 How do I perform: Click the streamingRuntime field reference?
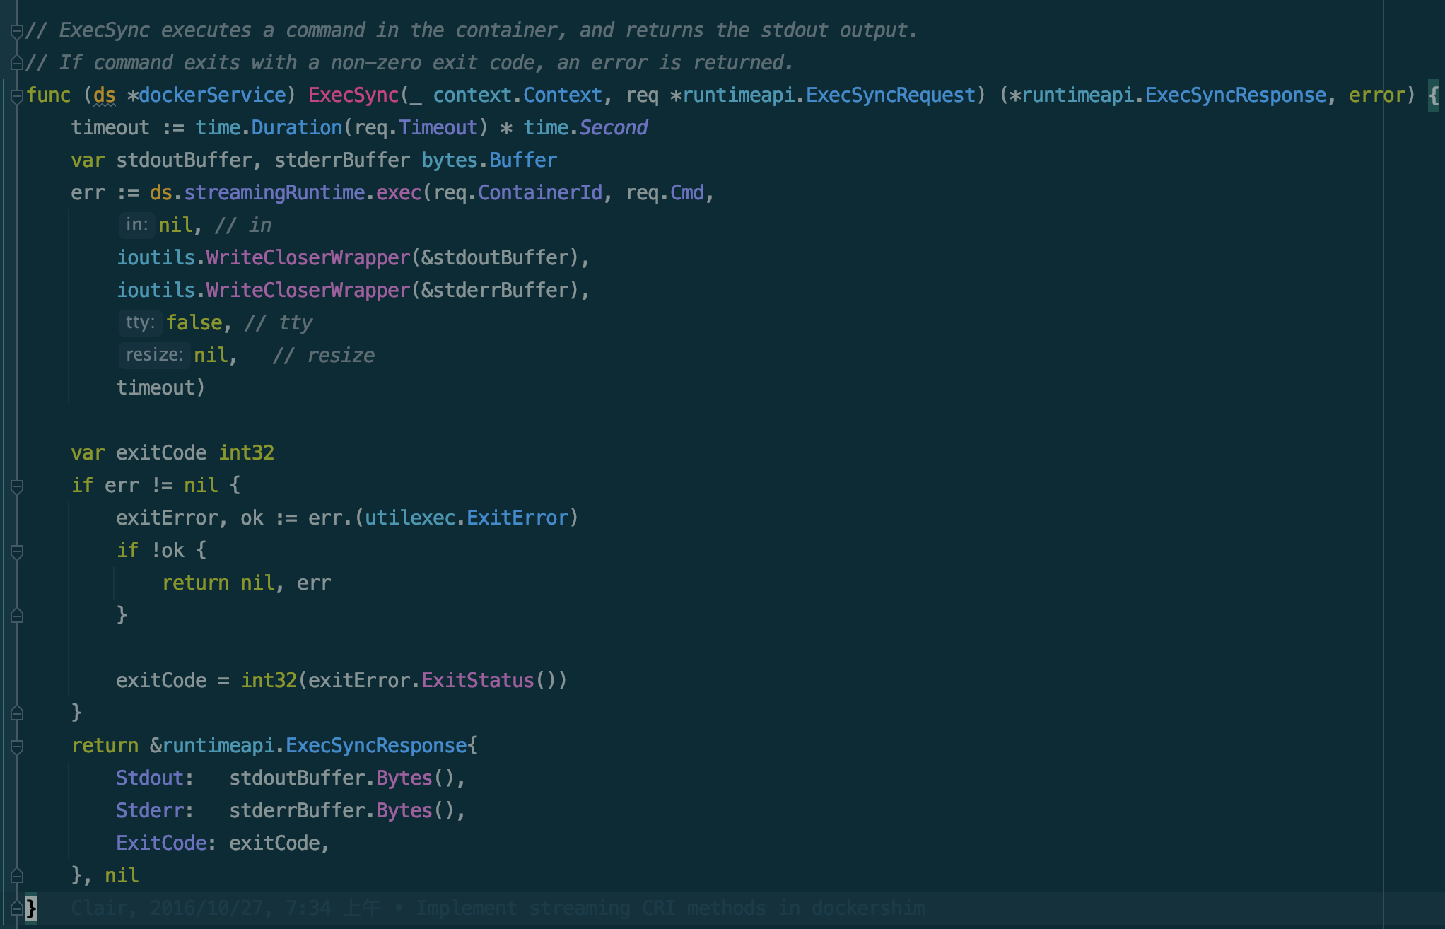(x=274, y=193)
